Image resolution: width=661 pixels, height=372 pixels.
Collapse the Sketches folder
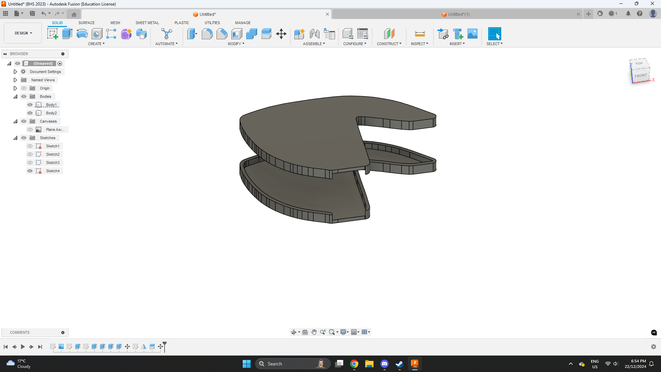click(15, 138)
